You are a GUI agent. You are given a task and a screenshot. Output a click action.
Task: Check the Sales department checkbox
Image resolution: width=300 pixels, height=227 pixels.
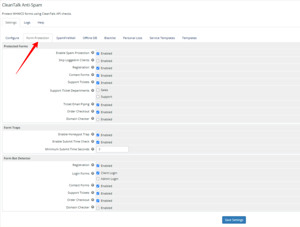(x=98, y=90)
